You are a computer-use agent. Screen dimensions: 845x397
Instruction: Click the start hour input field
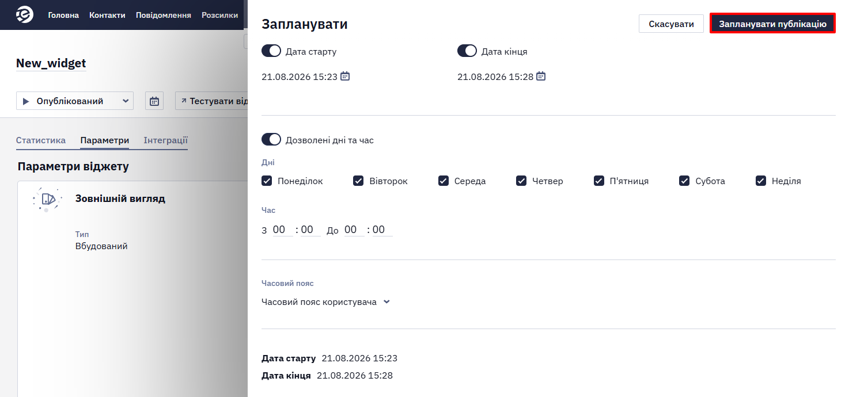click(x=282, y=230)
